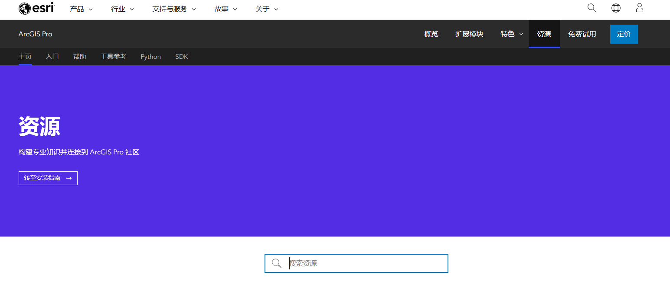Open the 关于 dropdown menu

[x=266, y=9]
